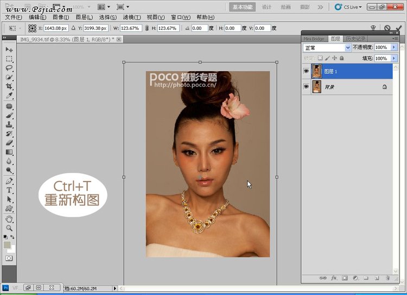This screenshot has height=295, width=407.
Task: Expand the 填充 fill slider arrow
Action: 394,58
